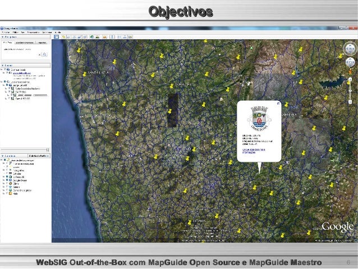358x269 pixels.
Task: Toggle the Galeria layer checkbox
Action: 7,187
